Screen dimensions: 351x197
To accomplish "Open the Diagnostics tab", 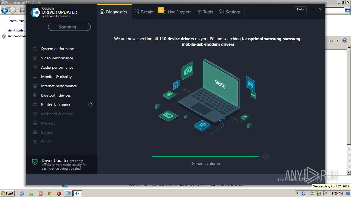I will pyautogui.click(x=114, y=12).
